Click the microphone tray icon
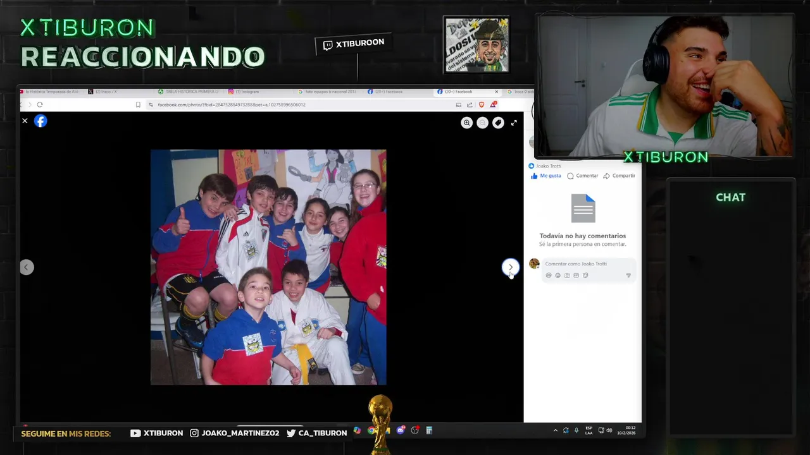810x455 pixels. pos(576,430)
